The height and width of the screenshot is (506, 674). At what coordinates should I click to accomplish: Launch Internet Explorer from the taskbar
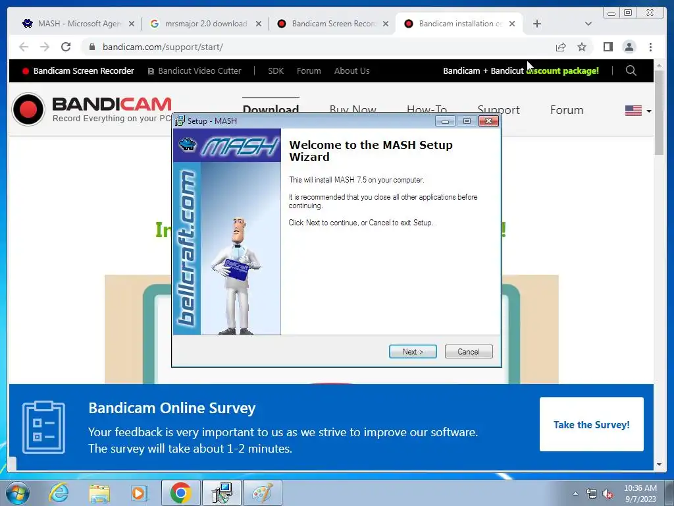[58, 493]
